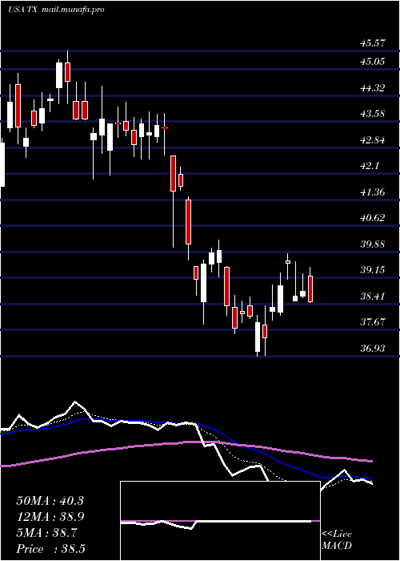
Task: Click the 5MA : 38.7 reading
Action: [x=46, y=533]
